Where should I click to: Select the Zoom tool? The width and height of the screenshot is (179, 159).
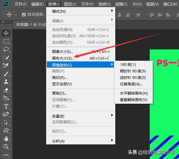point(6,146)
